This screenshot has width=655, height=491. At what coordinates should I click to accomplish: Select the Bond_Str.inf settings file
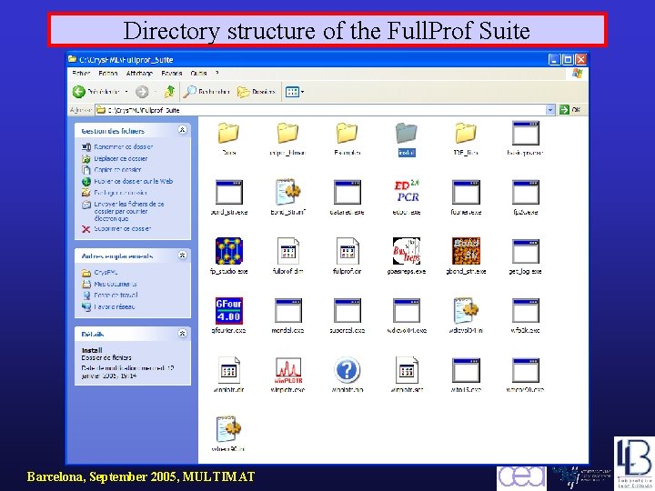click(288, 192)
